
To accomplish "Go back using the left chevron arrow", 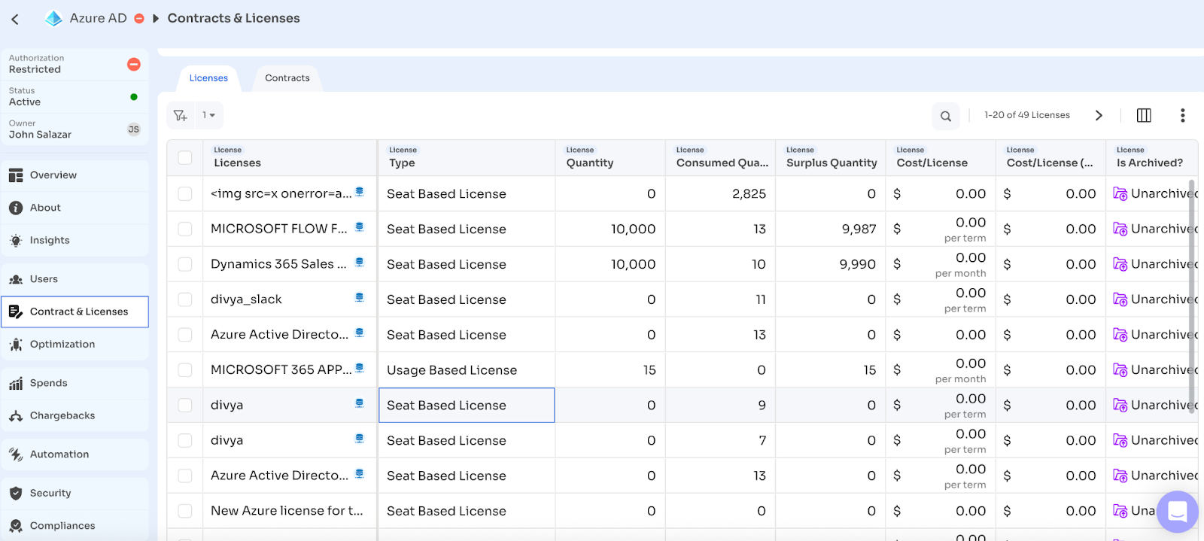I will click(x=15, y=19).
